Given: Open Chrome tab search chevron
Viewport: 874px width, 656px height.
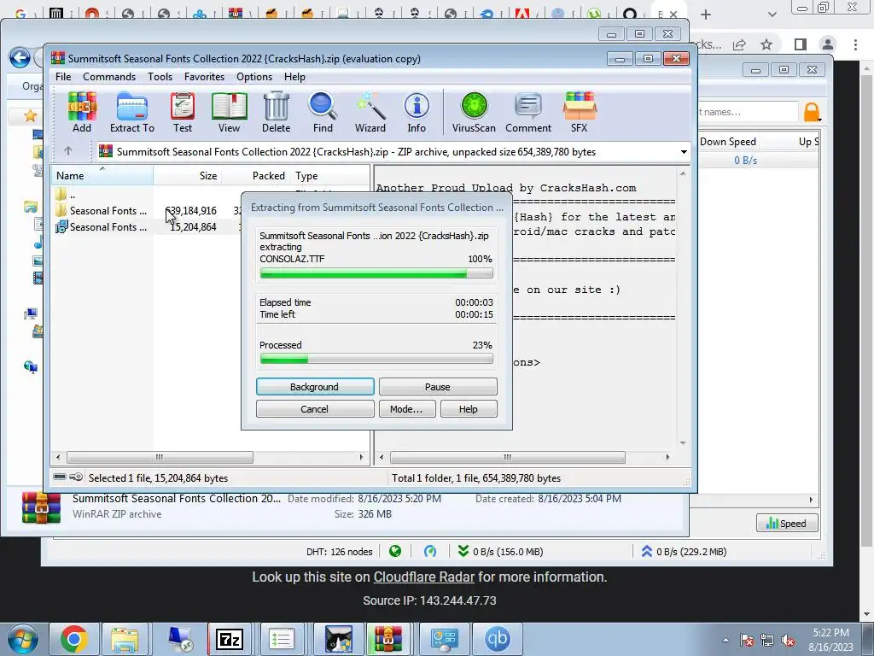Looking at the screenshot, I should click(x=772, y=15).
